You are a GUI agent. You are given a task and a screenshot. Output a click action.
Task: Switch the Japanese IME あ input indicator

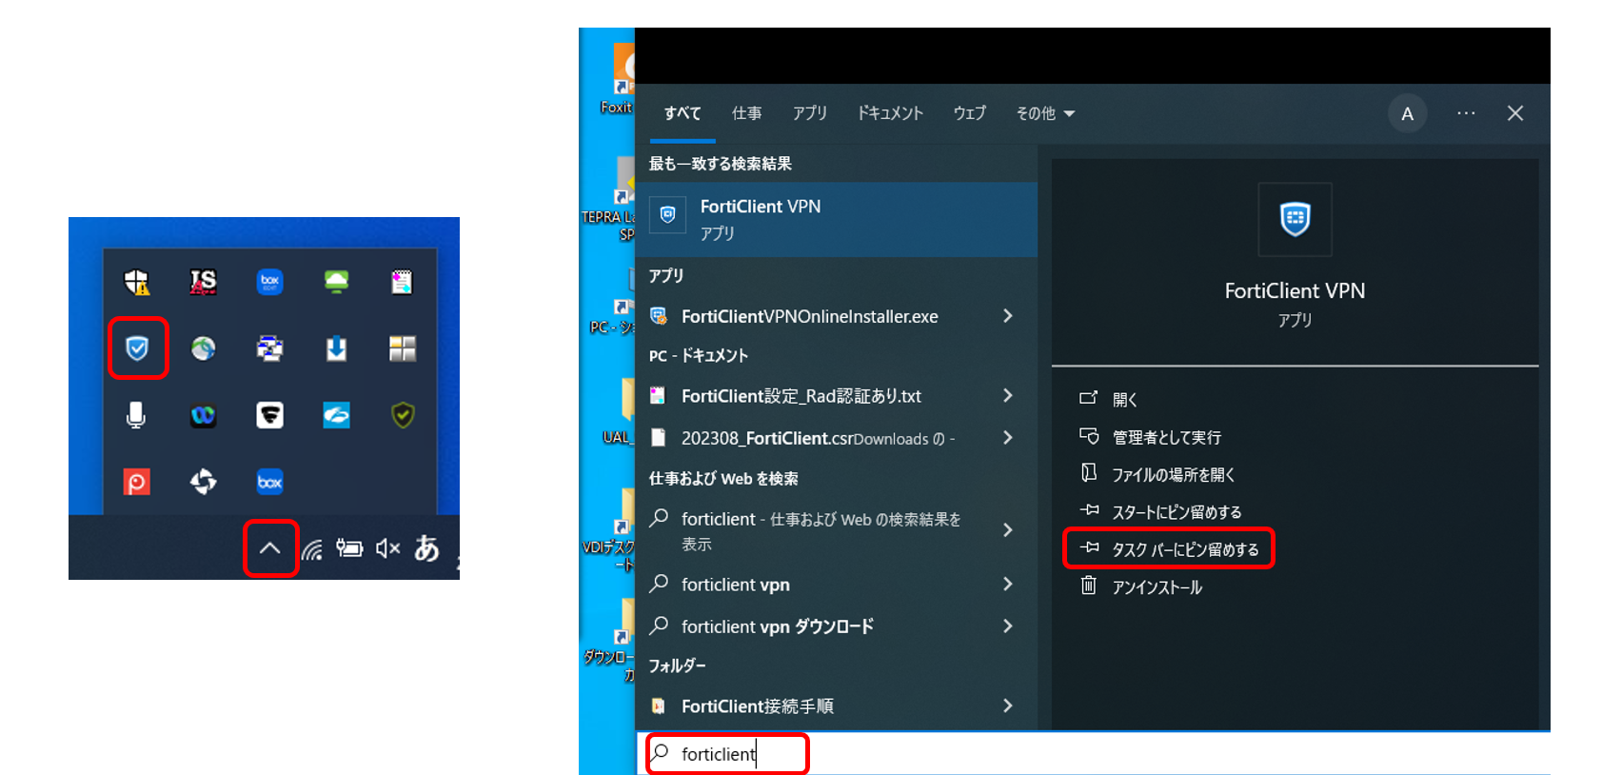[426, 547]
